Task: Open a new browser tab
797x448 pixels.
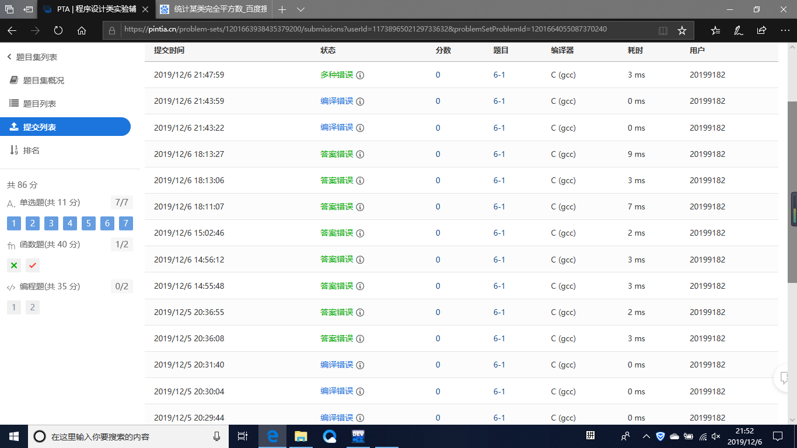Action: (x=282, y=9)
